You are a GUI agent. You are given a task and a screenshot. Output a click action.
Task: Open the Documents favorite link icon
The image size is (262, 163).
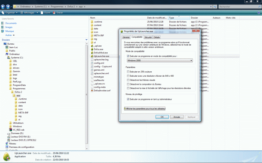click(3, 23)
